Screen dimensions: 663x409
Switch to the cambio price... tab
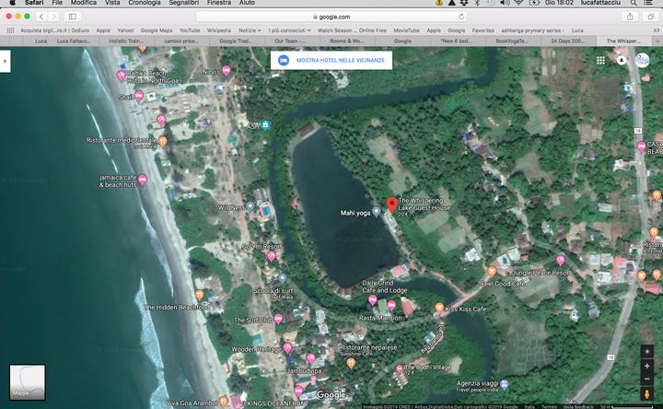pos(181,41)
